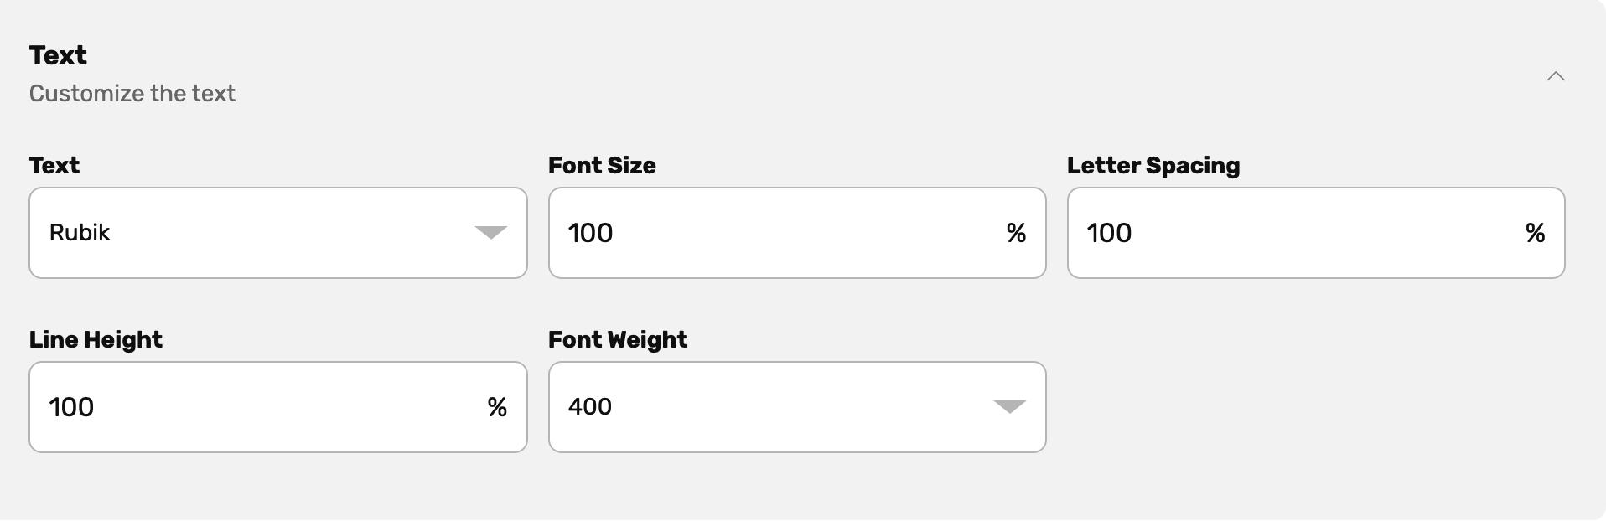
Task: Click the Font Weight label
Action: (617, 340)
